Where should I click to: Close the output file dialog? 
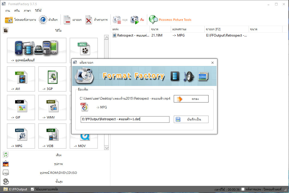[x=212, y=63]
